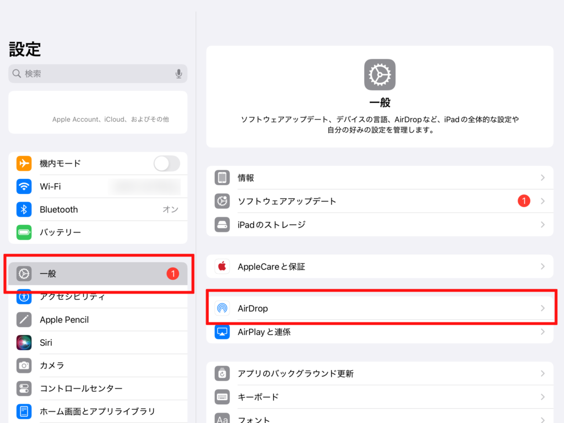
Task: Expand the iPadのストレージ row chevron
Action: (x=543, y=225)
